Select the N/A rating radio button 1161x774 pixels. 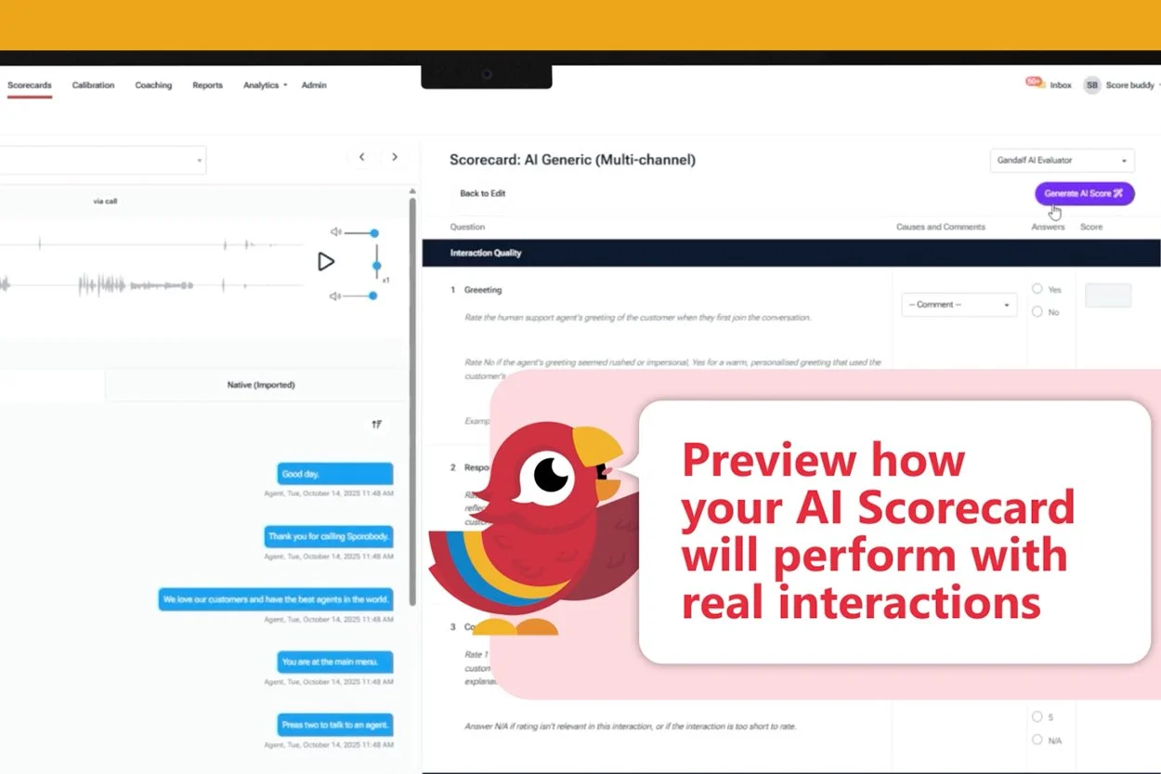click(1037, 740)
